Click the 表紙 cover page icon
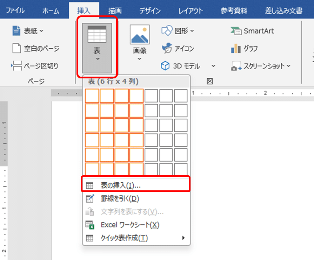Viewport: 314px width, 260px height. click(16, 31)
